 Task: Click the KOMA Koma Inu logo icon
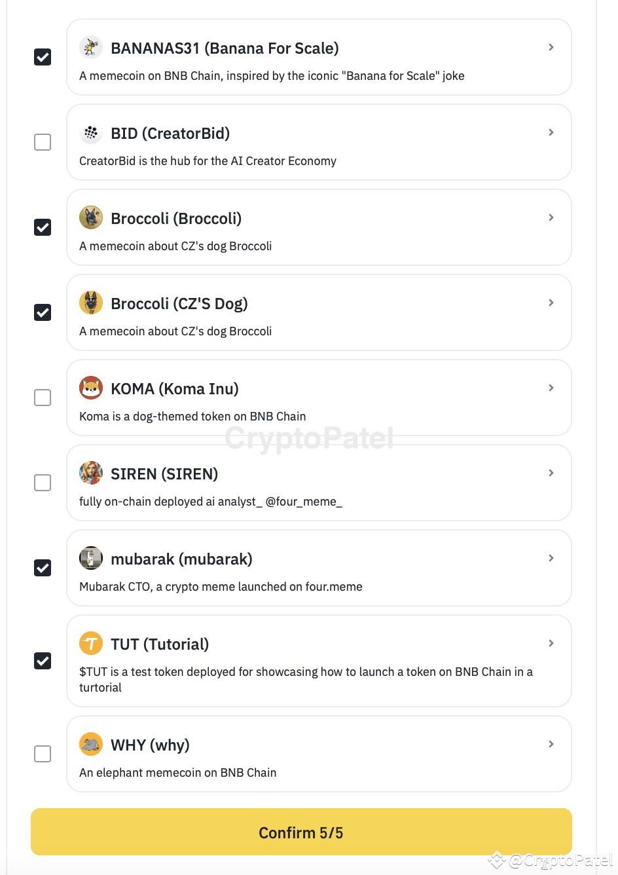point(91,388)
